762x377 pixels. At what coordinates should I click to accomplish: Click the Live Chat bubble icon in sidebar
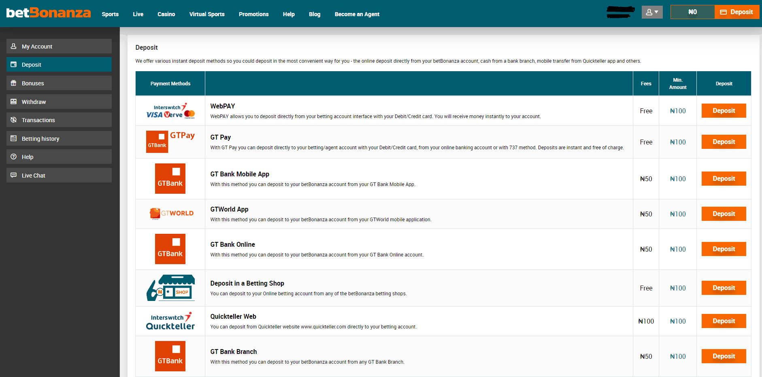pyautogui.click(x=14, y=176)
